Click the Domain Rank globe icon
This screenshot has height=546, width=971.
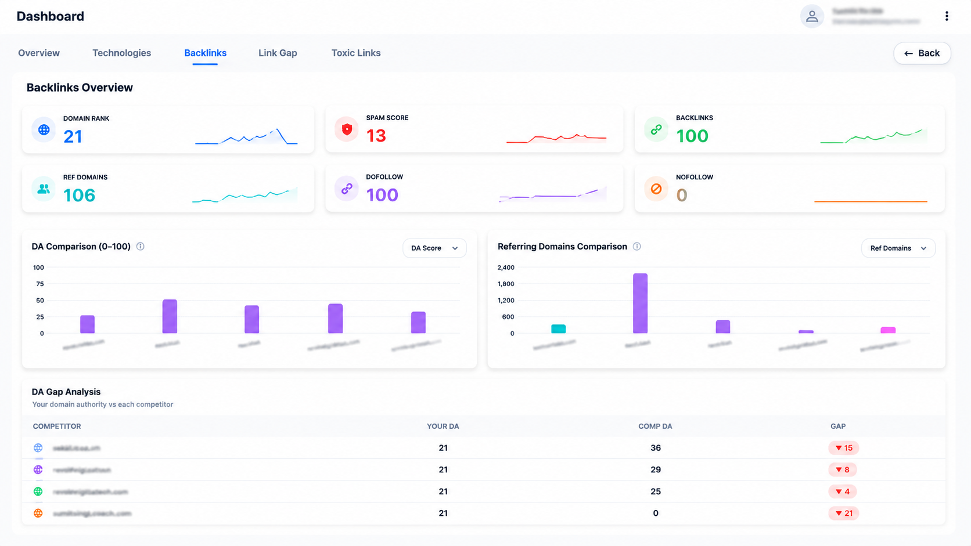[44, 130]
